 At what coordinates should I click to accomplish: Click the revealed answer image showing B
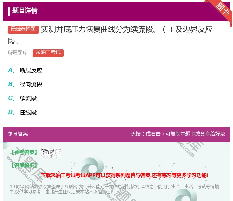click(51, 153)
